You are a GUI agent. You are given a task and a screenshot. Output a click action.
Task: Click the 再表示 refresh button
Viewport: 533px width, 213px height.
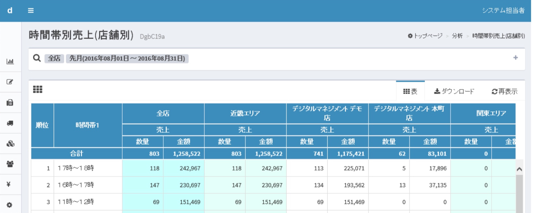coord(505,92)
